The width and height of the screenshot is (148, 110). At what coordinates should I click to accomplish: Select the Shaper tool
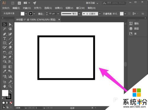(4, 47)
